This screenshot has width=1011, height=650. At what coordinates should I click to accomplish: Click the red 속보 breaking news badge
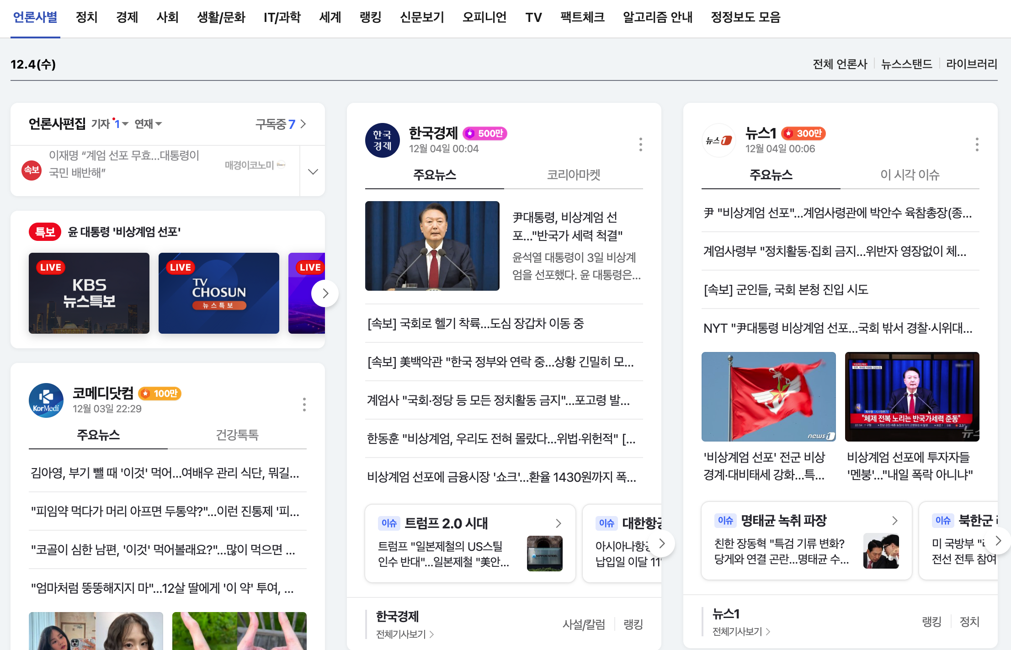pyautogui.click(x=32, y=170)
